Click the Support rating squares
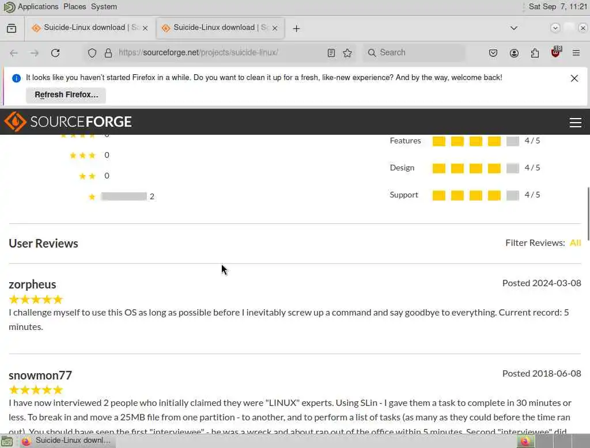The height and width of the screenshot is (448, 590). click(475, 195)
